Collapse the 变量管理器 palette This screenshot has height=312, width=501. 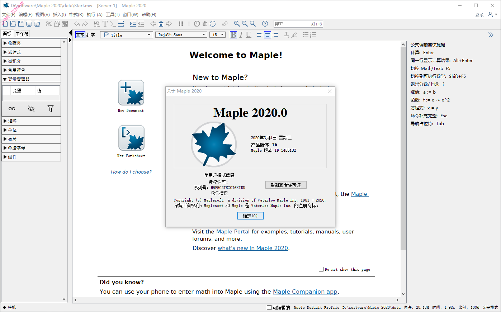(31, 79)
